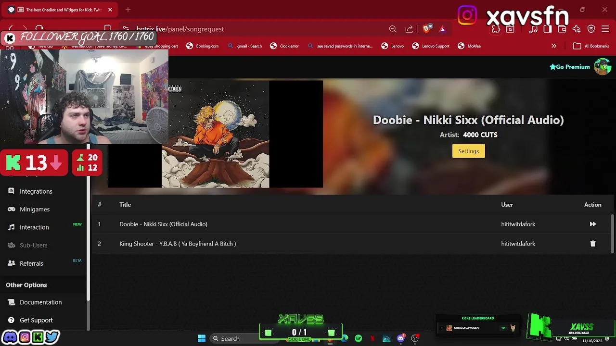Open the Leo AI sparkle icon
616x346 pixels.
pos(577,29)
